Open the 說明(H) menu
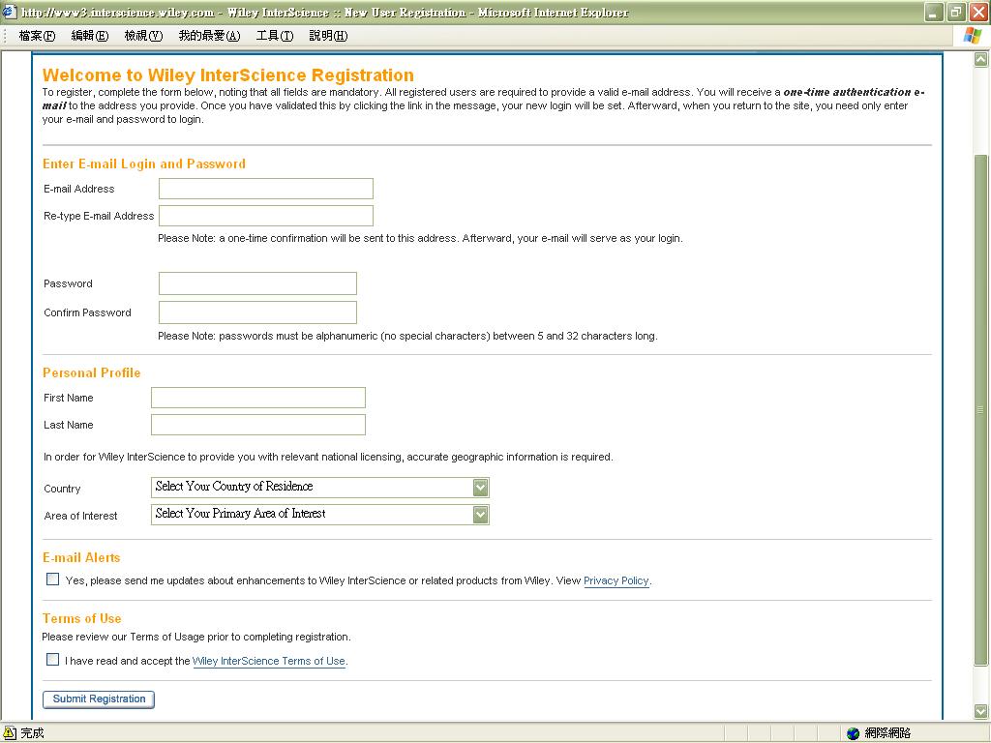Screen dimensions: 991x743 tap(328, 36)
